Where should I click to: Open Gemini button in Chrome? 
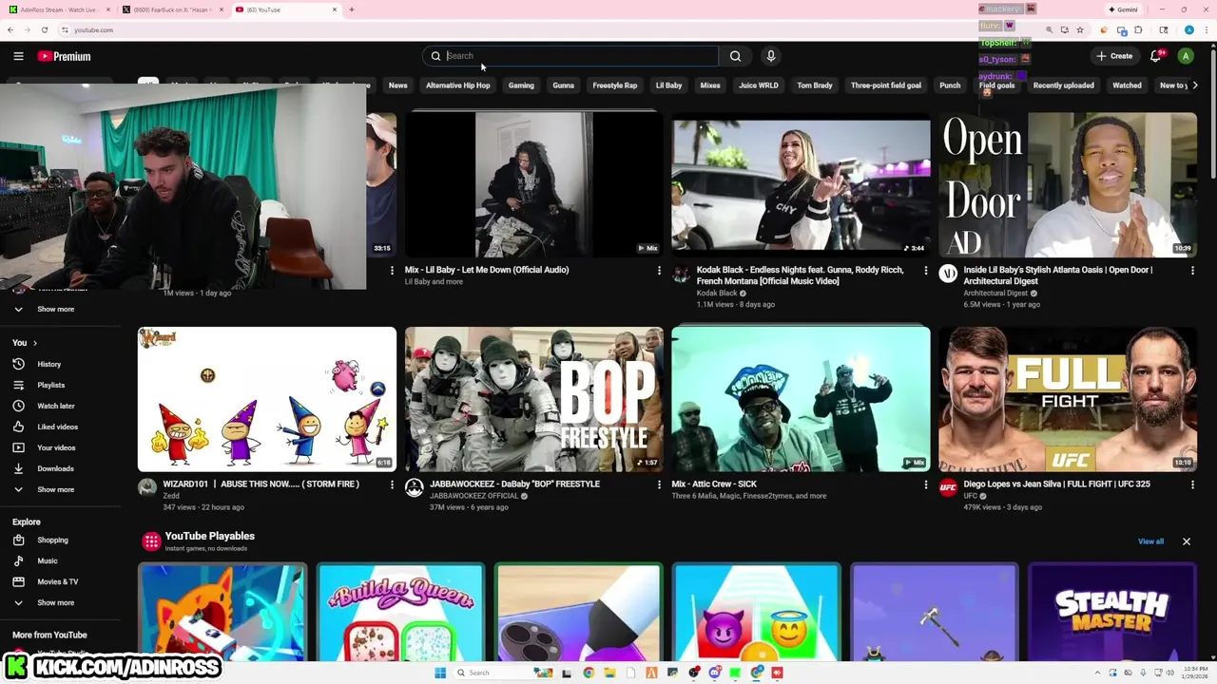(x=1123, y=9)
